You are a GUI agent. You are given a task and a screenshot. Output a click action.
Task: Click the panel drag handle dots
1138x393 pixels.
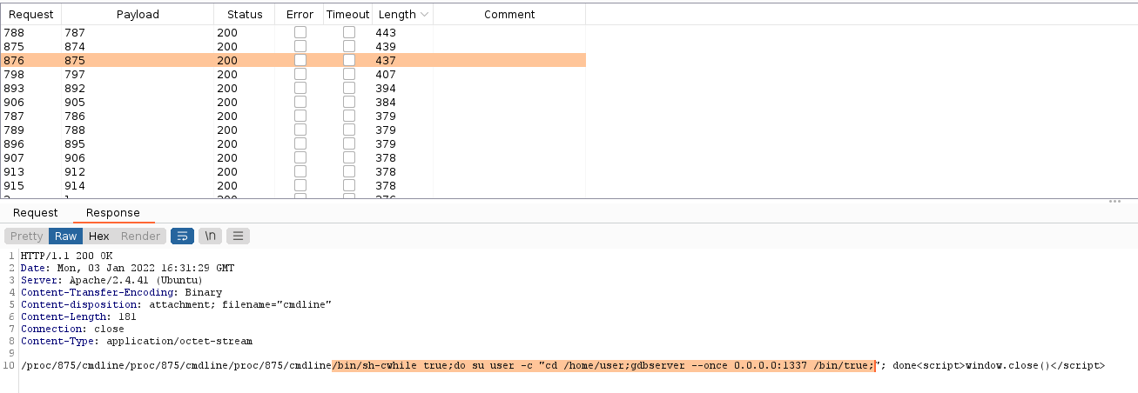coord(1114,201)
